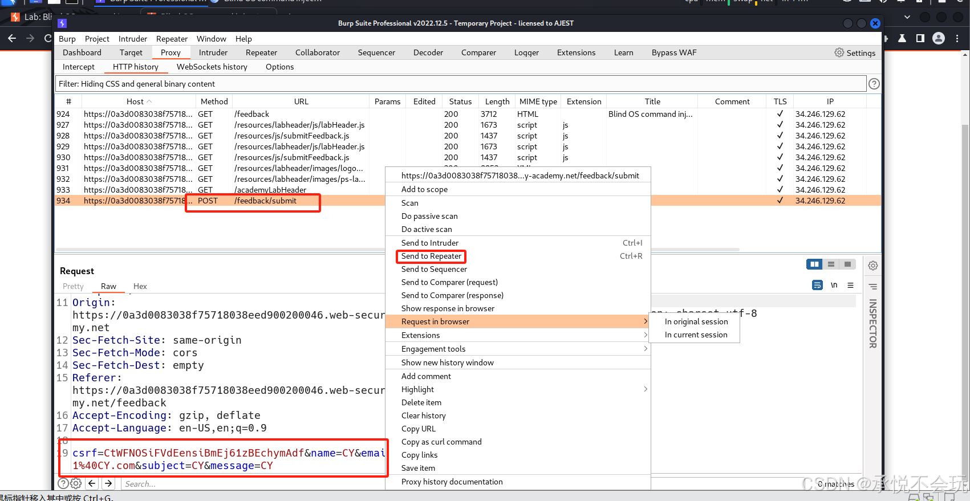Select In current session
The width and height of the screenshot is (970, 501).
696,335
